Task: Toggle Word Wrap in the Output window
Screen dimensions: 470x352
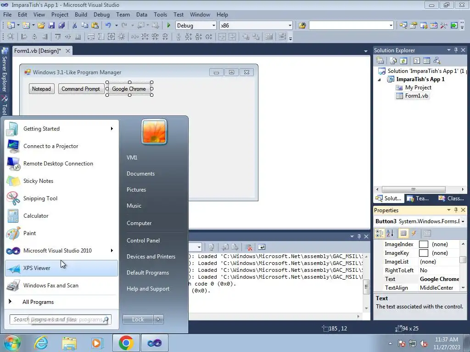Action: click(x=262, y=247)
